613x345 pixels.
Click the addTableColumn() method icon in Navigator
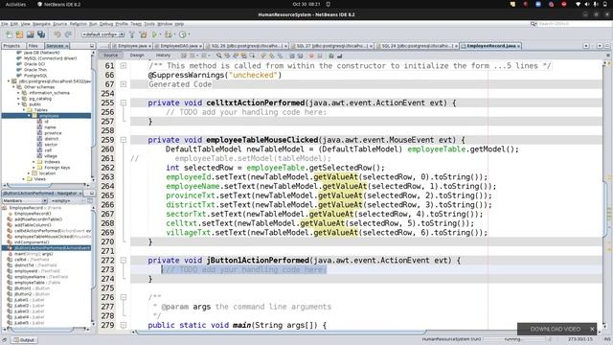[x=10, y=225]
